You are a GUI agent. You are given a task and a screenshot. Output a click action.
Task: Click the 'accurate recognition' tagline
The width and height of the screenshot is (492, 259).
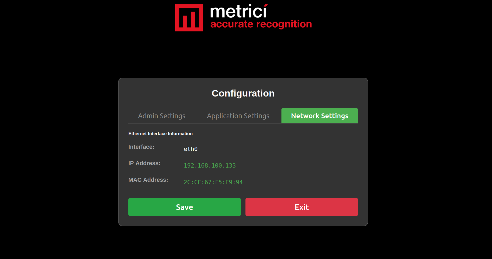261,24
